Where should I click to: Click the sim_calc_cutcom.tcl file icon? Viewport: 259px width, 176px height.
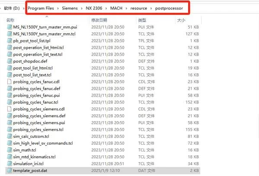(9, 136)
